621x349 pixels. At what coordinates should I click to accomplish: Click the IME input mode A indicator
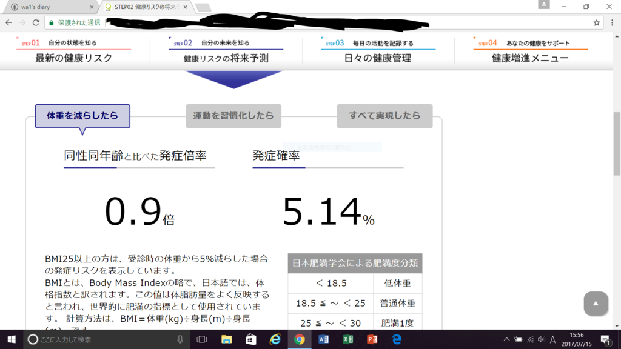pyautogui.click(x=553, y=339)
